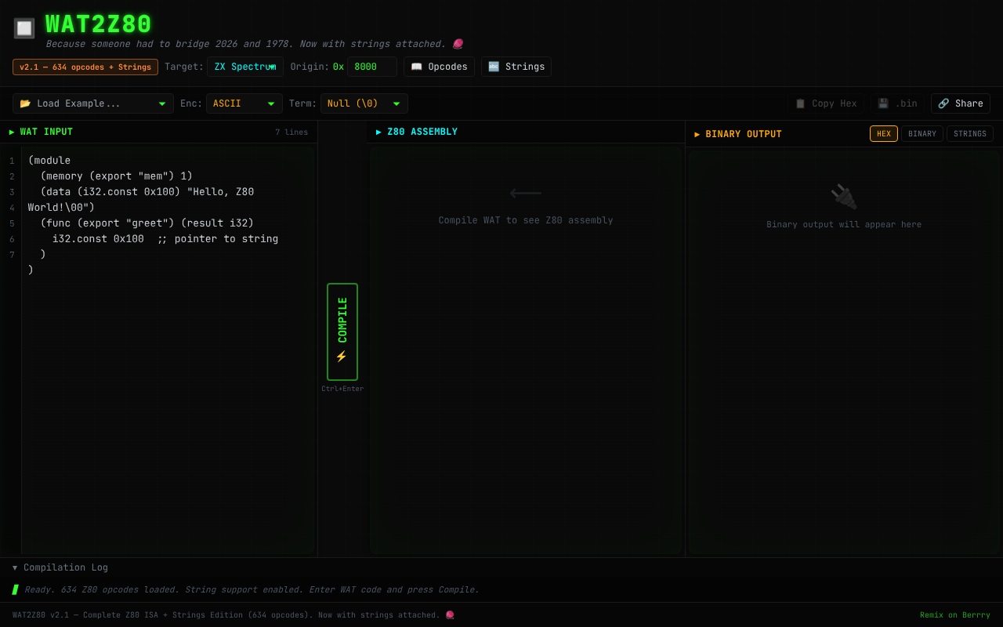Click the Ready status log message
Viewport: 1003px width, 627px height.
pos(252,589)
